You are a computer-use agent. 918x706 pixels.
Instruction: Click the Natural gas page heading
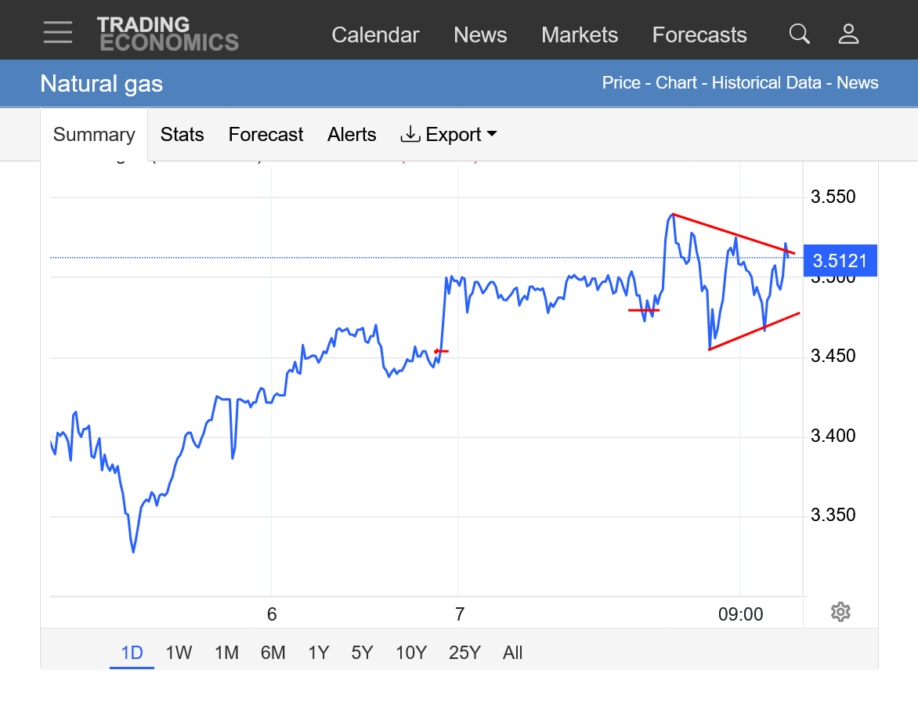[x=102, y=83]
